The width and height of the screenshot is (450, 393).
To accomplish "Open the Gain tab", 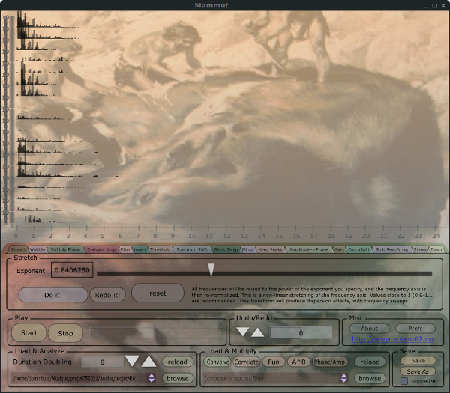I will pyautogui.click(x=339, y=249).
